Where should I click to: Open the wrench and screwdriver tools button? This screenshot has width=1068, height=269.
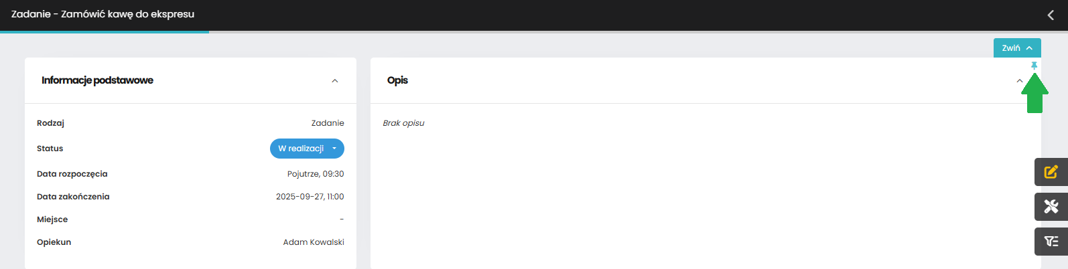[x=1051, y=207]
